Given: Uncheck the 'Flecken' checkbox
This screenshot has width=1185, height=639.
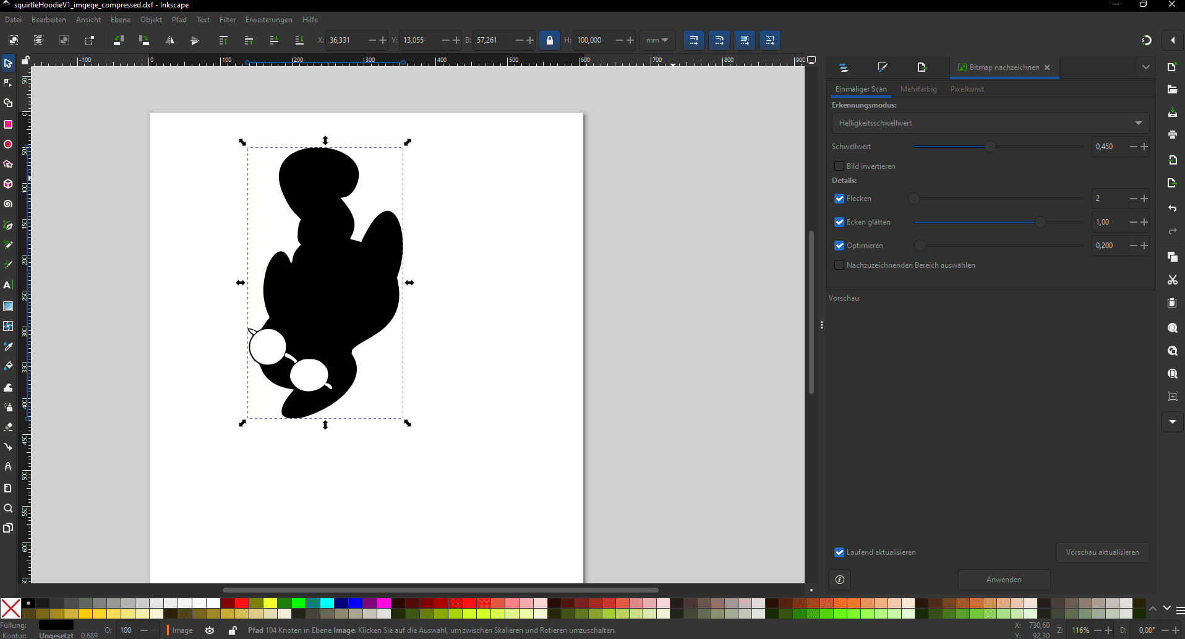Looking at the screenshot, I should tap(839, 199).
